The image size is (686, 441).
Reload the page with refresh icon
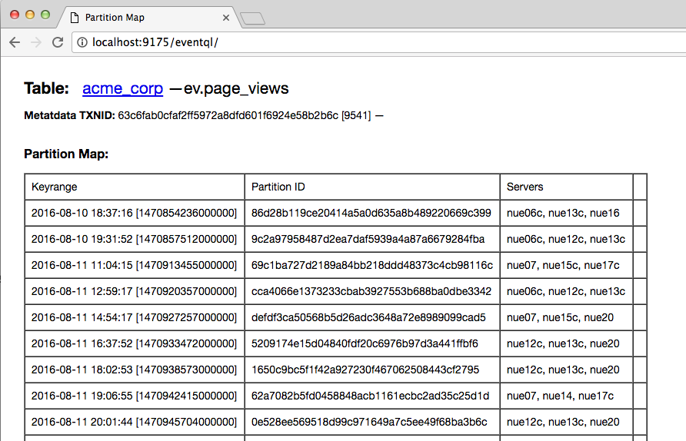(58, 42)
